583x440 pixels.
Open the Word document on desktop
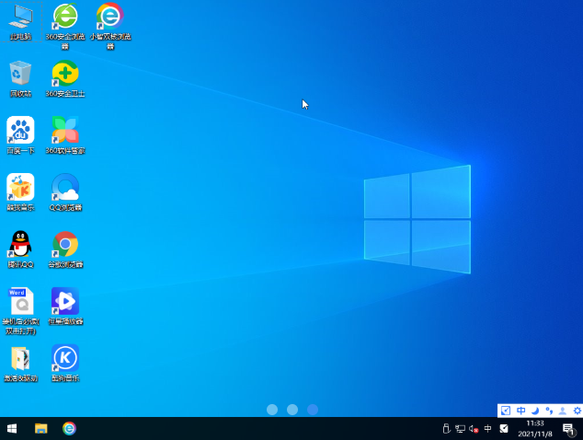pos(20,302)
